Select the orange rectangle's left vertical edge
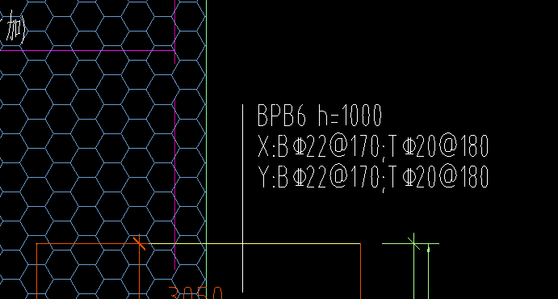558x299 pixels. tap(37, 272)
